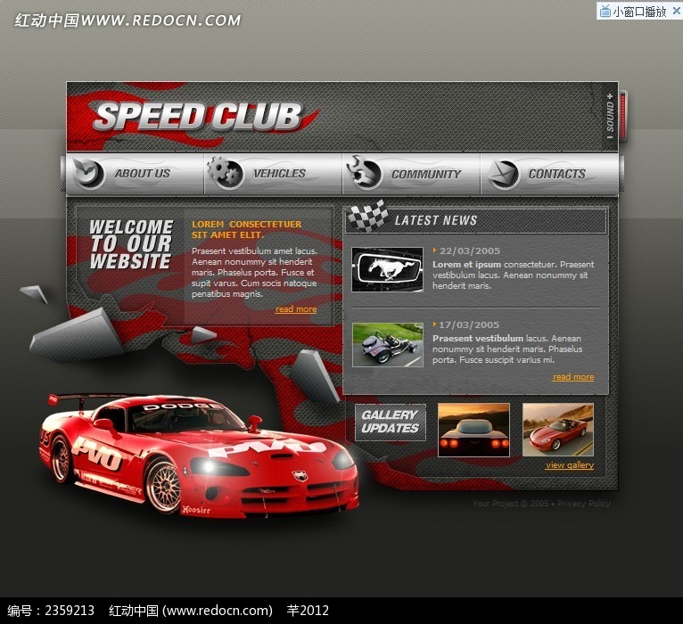Click the pie-chart icon beside About Us
The image size is (683, 624).
[x=87, y=173]
